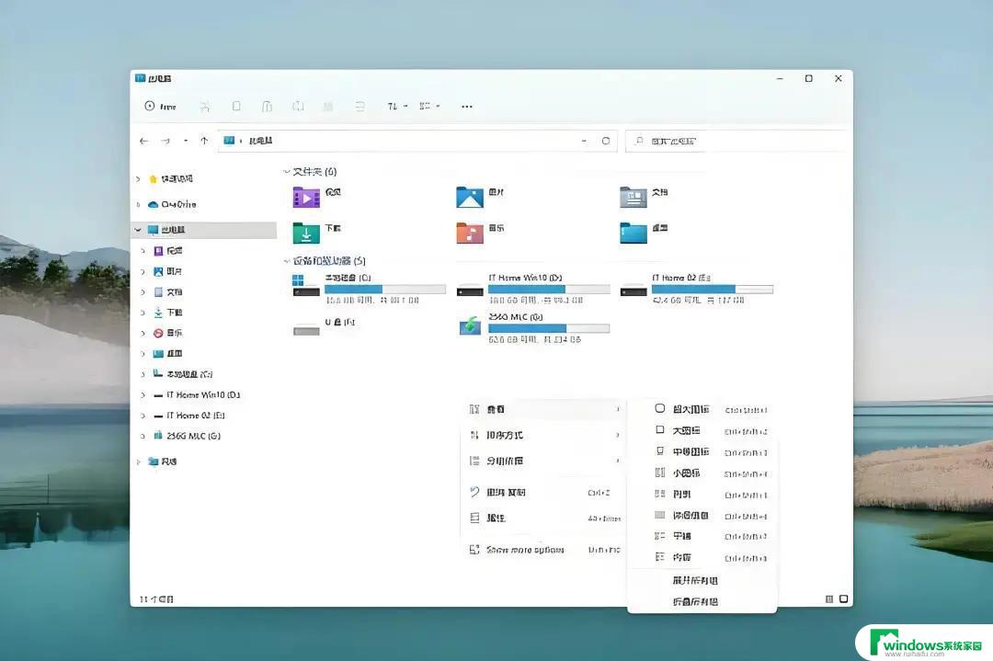Open the Group by submenu in context menu
993x661 pixels.
point(544,461)
